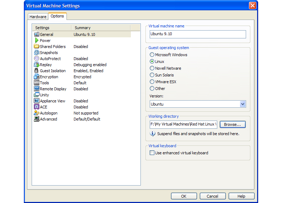Select Other guest operating system
282x203 pixels.
(152, 89)
